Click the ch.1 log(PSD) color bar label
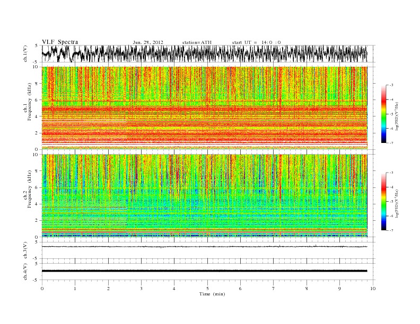420x324 pixels. coord(397,115)
